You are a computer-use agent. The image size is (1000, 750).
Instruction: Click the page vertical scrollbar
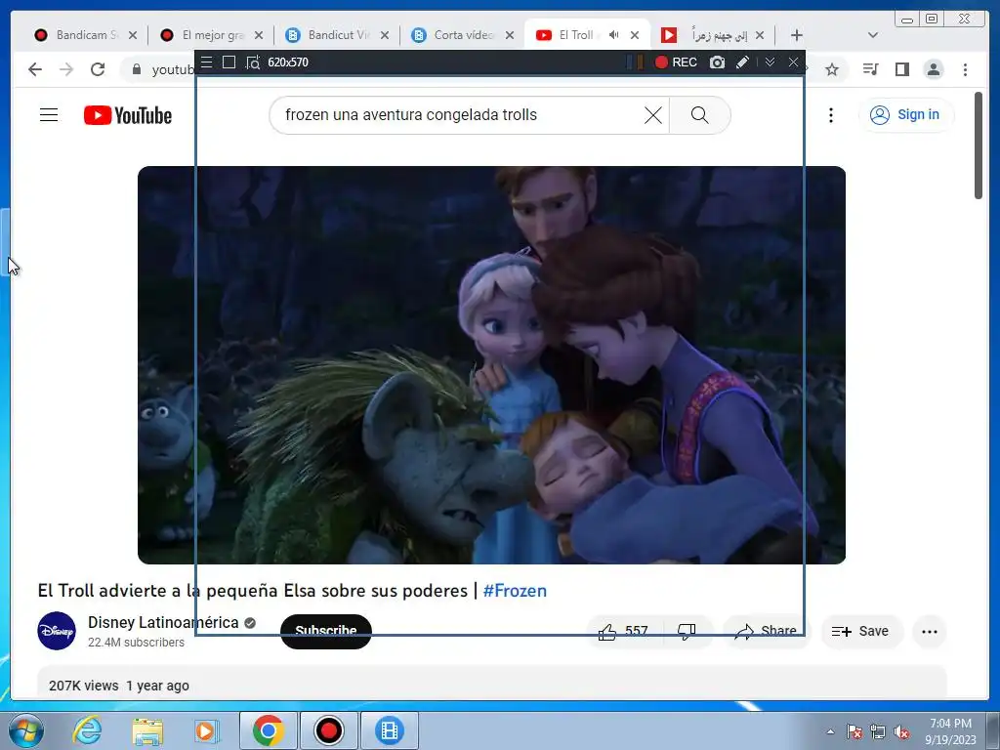[x=979, y=146]
